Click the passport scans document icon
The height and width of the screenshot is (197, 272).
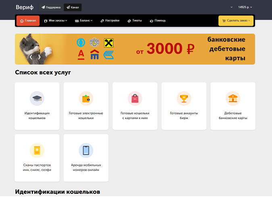[x=37, y=150]
